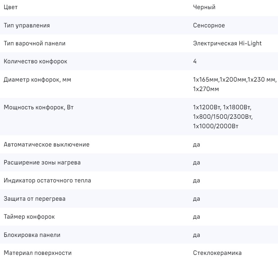Click the "Диаметр конфорок, мм" label
The width and height of the screenshot is (278, 259).
click(38, 79)
